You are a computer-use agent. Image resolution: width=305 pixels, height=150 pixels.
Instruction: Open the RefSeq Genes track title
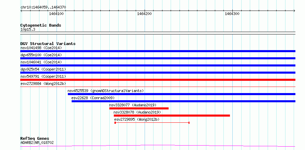(35, 138)
